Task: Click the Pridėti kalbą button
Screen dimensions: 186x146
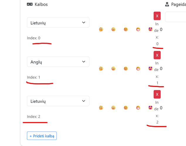Action: [x=42, y=136]
